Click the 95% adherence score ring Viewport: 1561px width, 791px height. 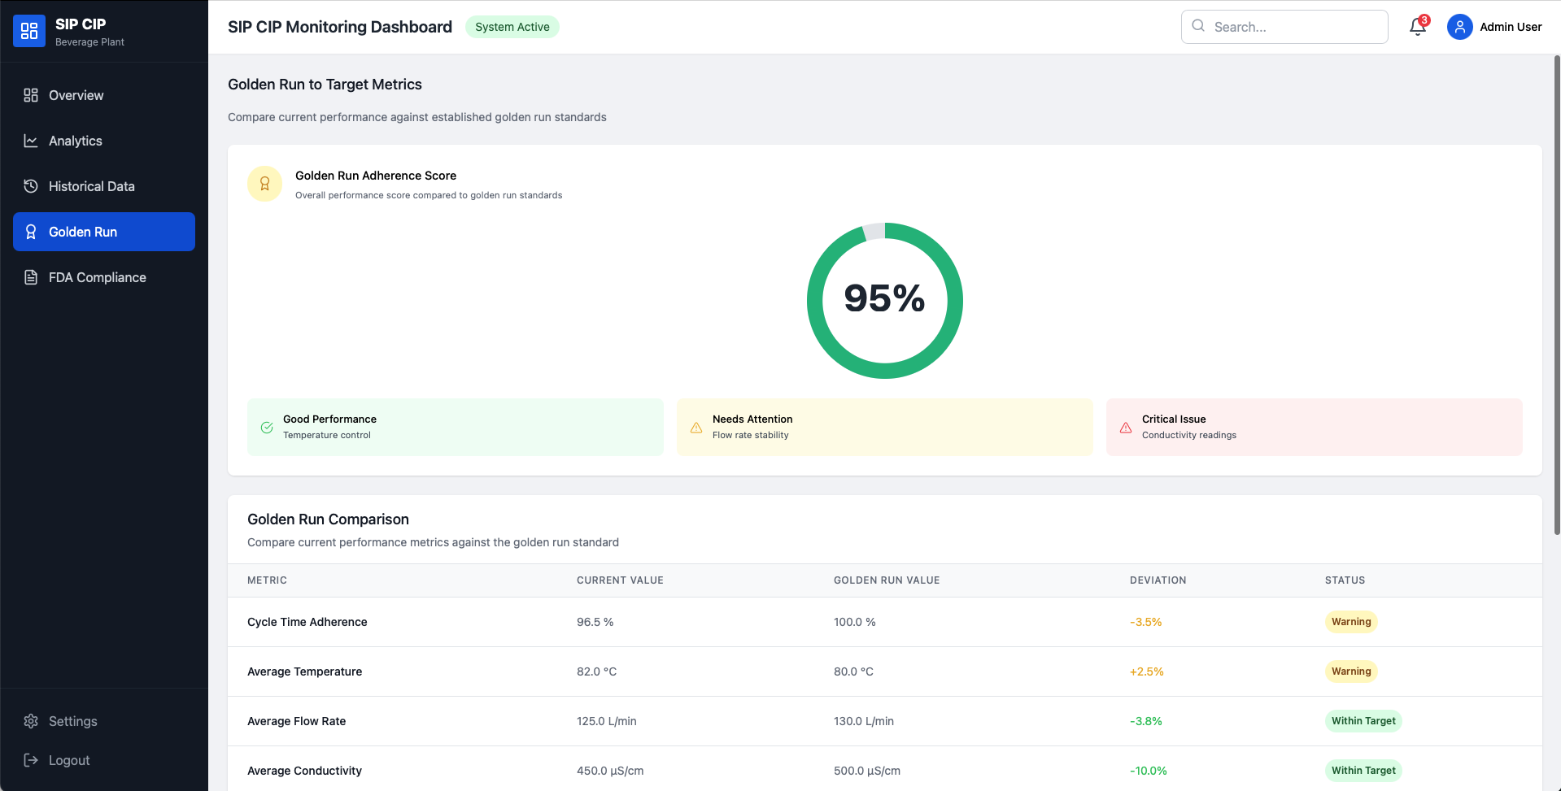884,300
